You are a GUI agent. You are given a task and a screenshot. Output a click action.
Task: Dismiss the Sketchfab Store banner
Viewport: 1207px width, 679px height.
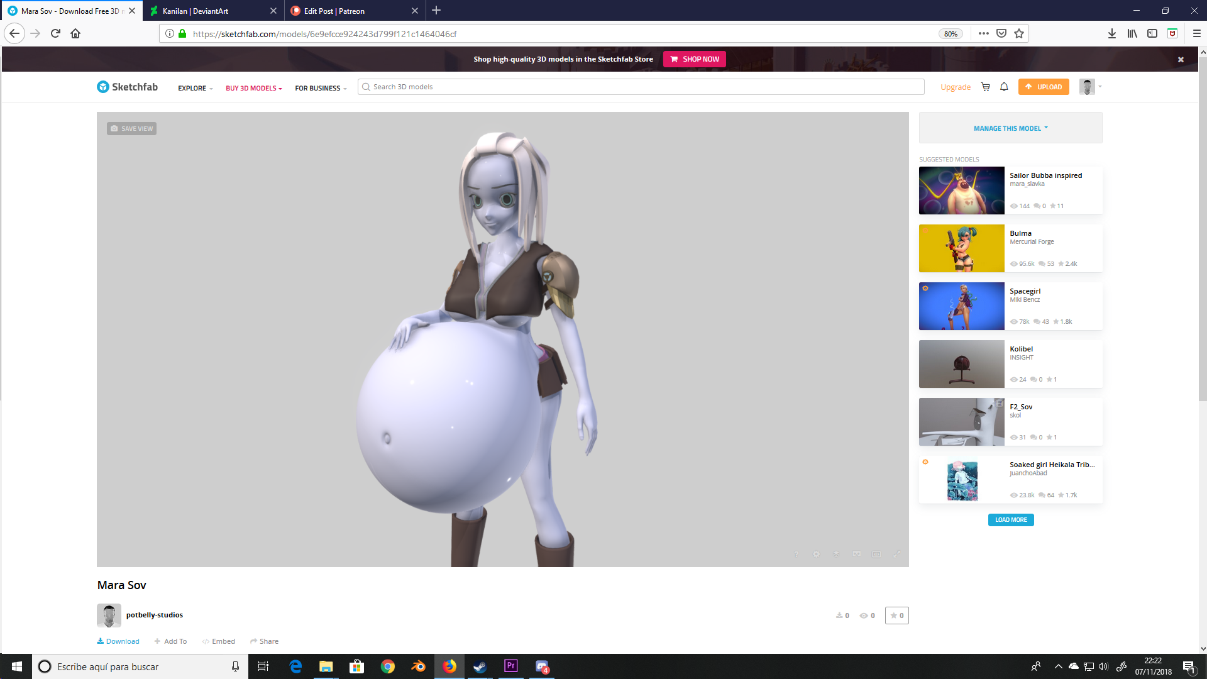click(1181, 60)
